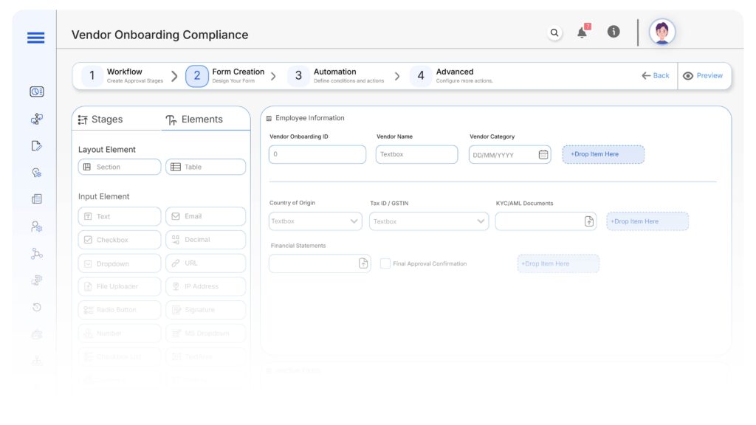Click the calendar icon in Vendor Category
The width and height of the screenshot is (756, 425).
tap(543, 155)
